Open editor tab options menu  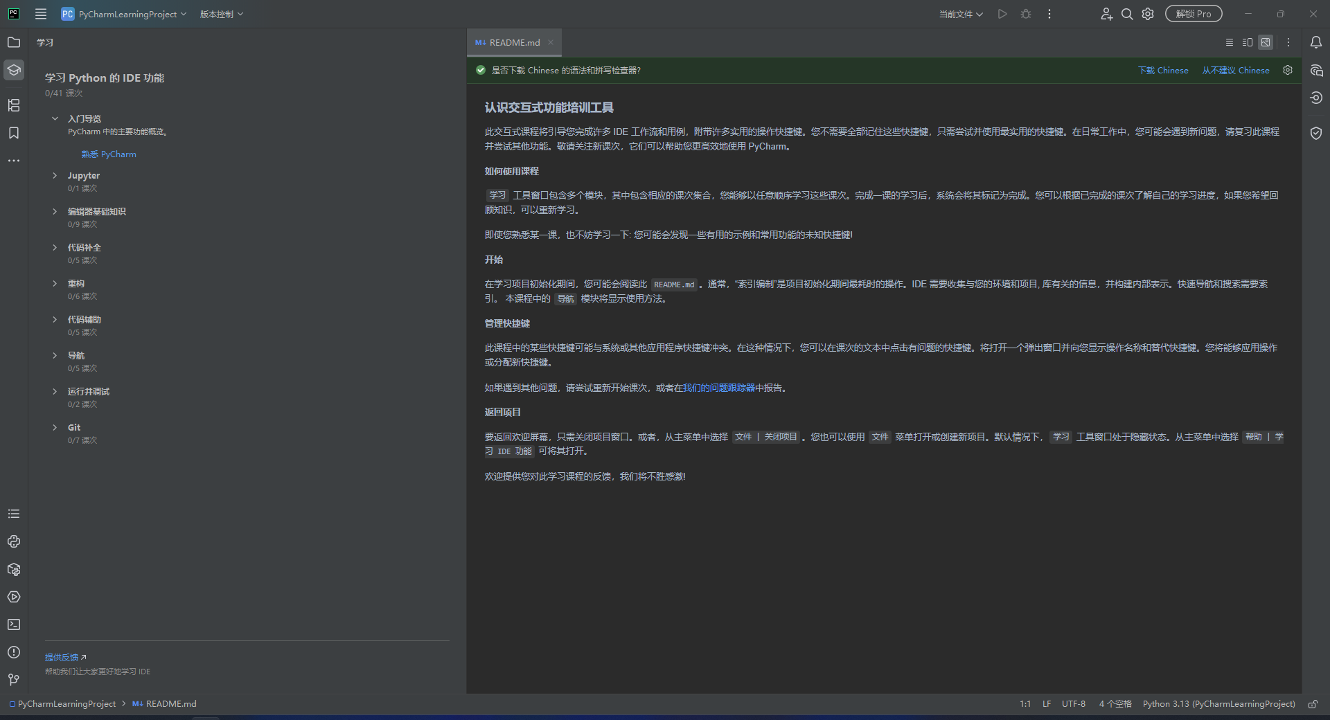click(1288, 42)
